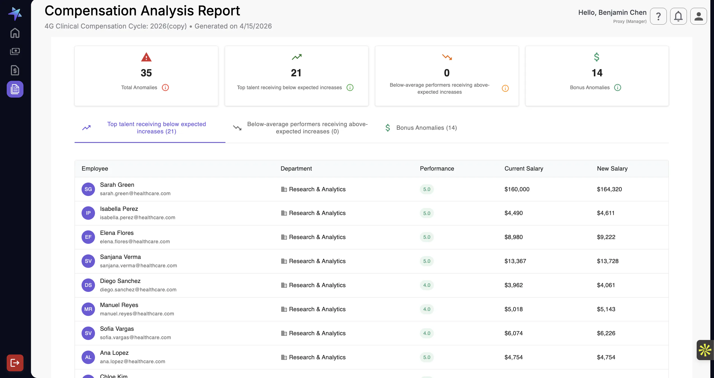Click the app logo star icon
Image resolution: width=714 pixels, height=378 pixels.
tap(15, 14)
